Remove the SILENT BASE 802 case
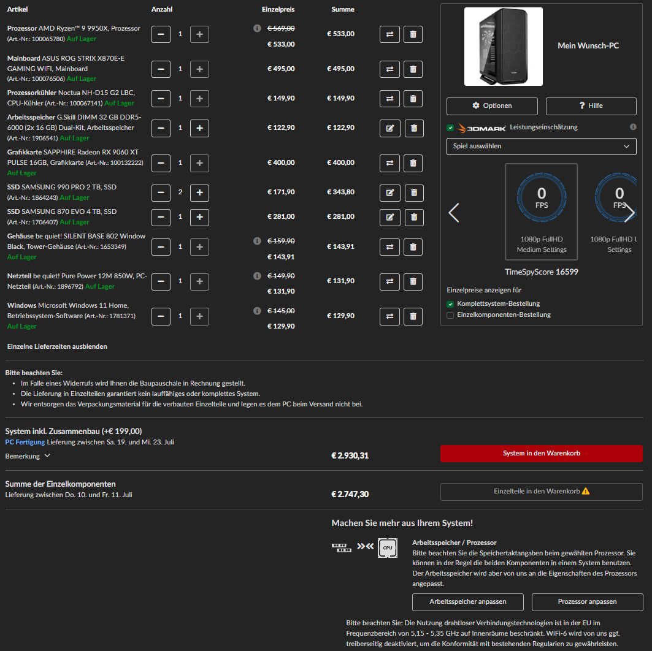This screenshot has width=652, height=651. (413, 247)
